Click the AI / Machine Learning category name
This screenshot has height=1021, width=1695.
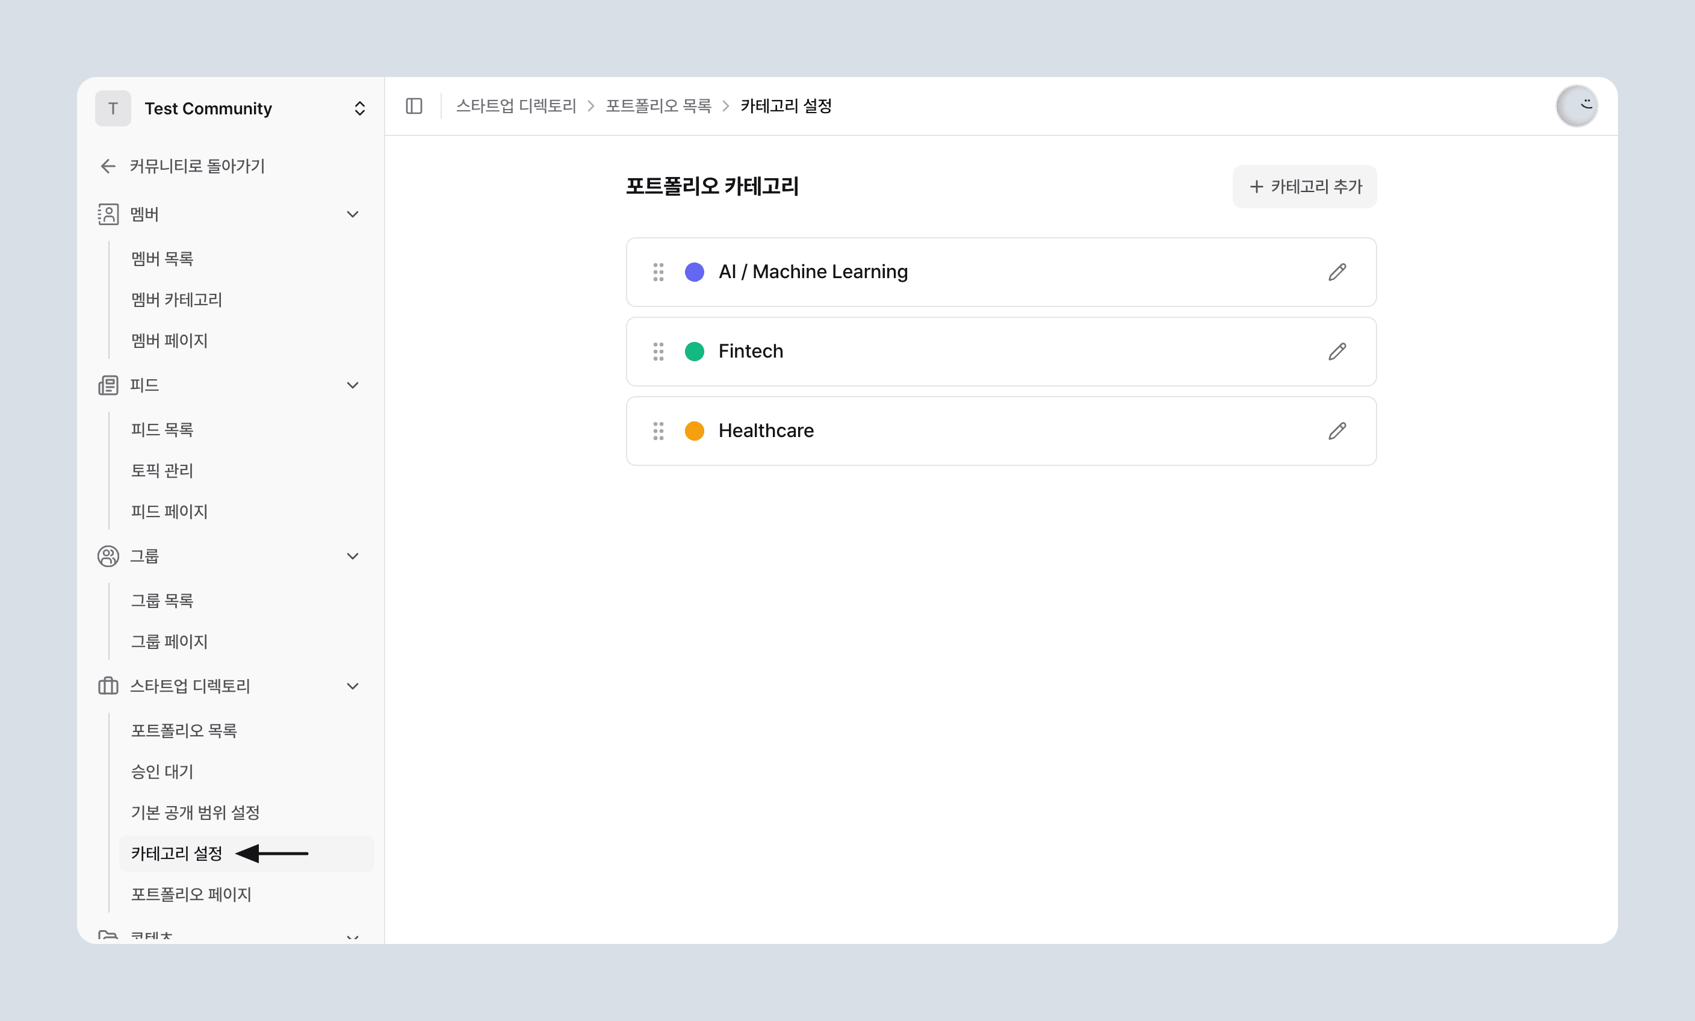(x=813, y=272)
